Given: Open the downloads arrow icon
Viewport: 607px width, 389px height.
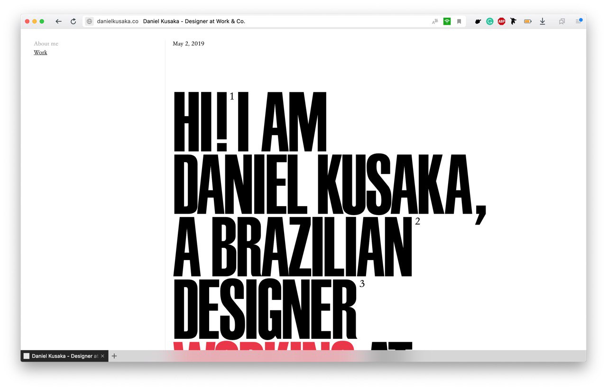Looking at the screenshot, I should [543, 21].
